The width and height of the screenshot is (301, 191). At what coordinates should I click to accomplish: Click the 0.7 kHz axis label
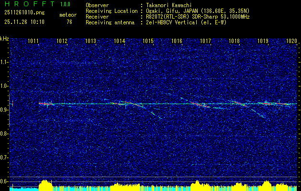tap(4, 158)
